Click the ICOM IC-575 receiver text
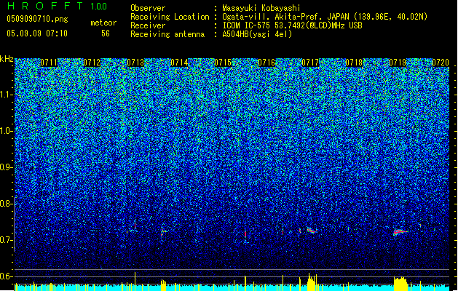The height and width of the screenshot is (291, 458). pos(292,25)
